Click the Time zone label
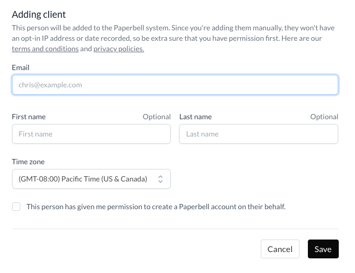 coord(28,162)
